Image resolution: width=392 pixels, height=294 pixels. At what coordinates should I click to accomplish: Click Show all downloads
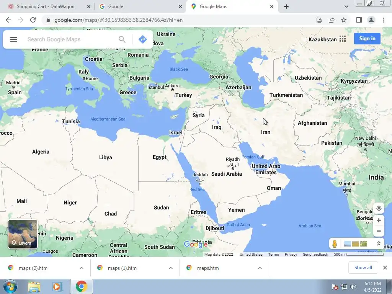coord(363,268)
